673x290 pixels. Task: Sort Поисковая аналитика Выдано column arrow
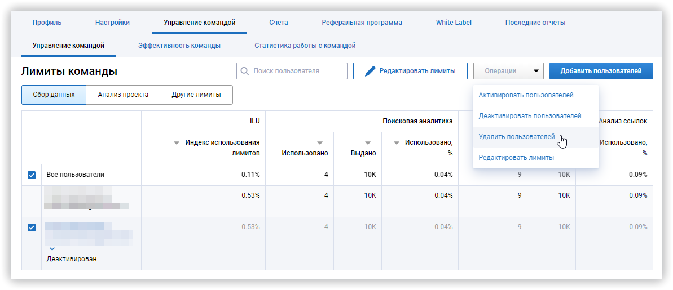point(367,142)
